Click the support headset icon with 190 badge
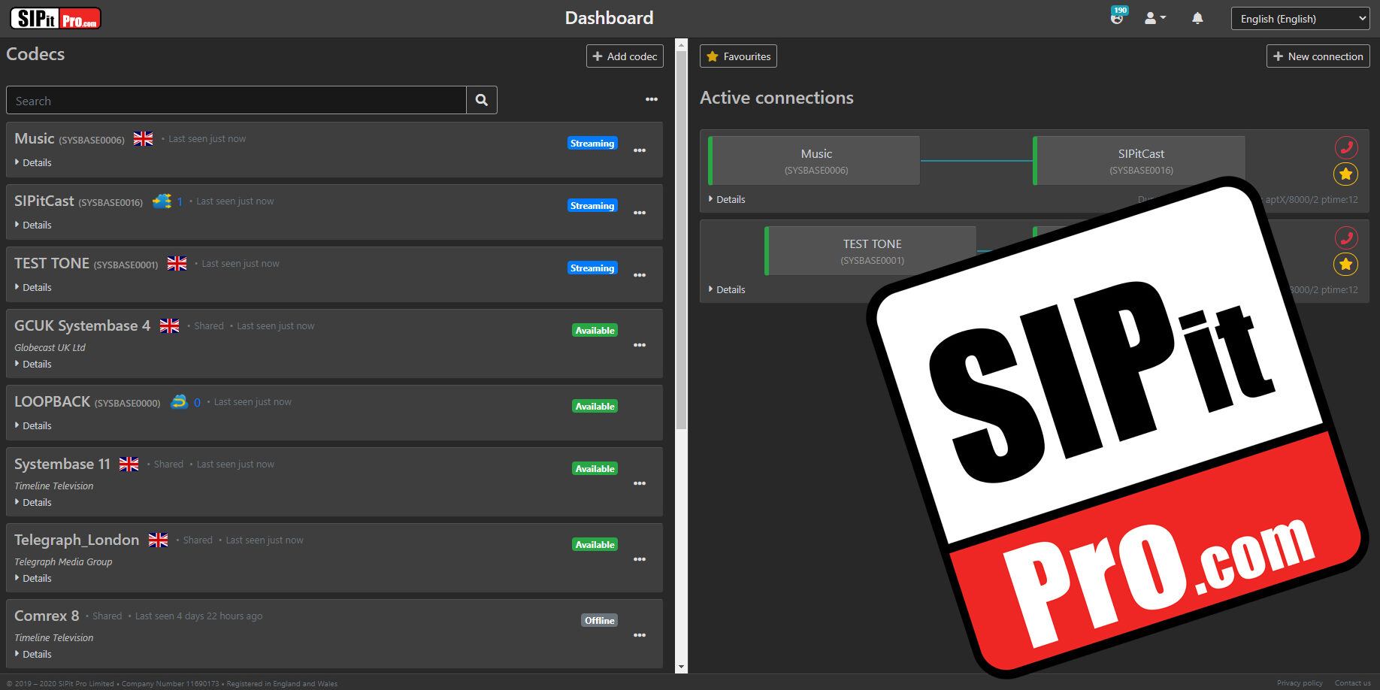The image size is (1380, 690). pos(1118,17)
